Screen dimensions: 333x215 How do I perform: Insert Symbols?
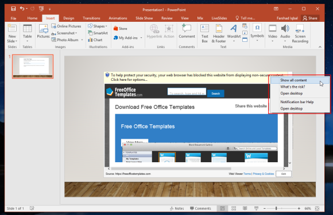tap(257, 33)
